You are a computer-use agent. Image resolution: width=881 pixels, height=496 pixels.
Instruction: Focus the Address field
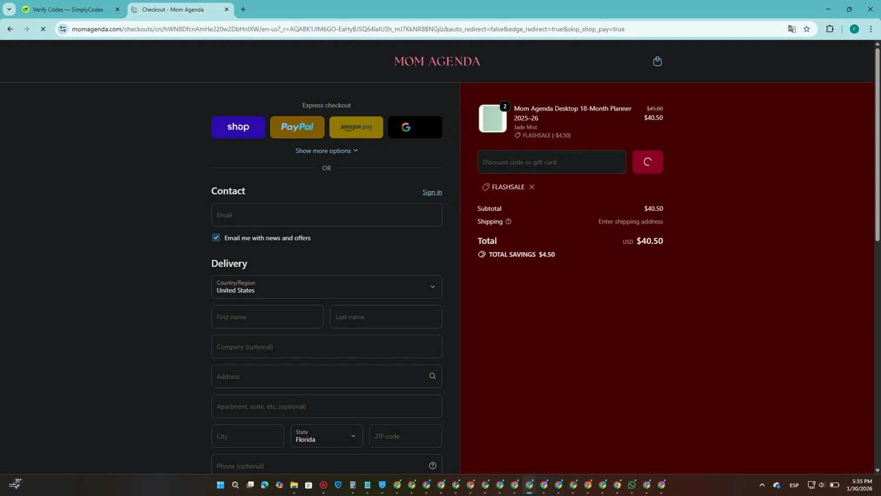coord(327,376)
